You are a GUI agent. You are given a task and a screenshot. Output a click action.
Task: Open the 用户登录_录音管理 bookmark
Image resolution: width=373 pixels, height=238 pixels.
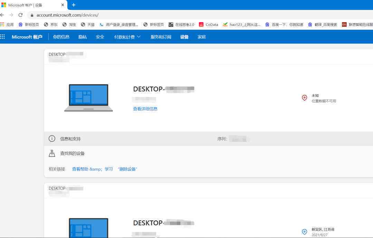[119, 24]
